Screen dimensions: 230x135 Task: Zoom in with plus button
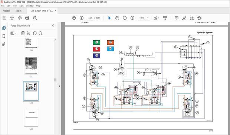132,18
